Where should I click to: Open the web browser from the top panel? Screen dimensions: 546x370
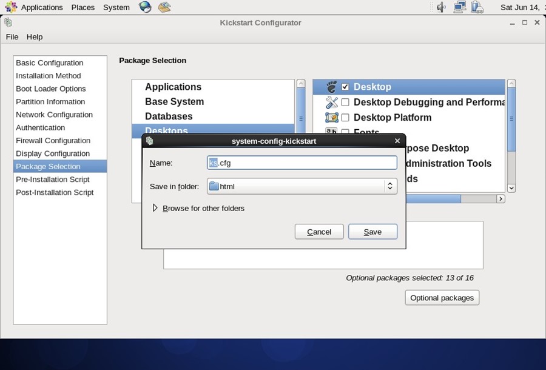(x=144, y=7)
